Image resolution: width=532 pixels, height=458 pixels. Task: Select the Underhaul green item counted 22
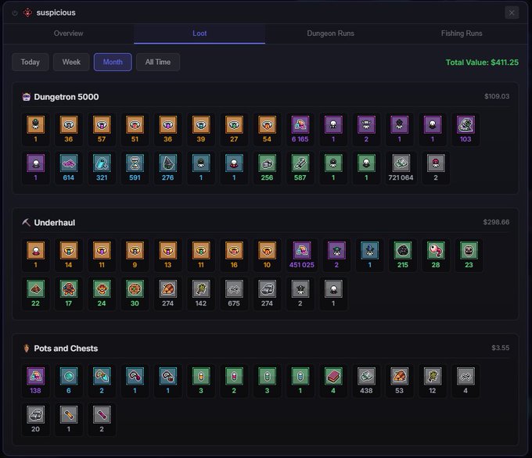[36, 293]
